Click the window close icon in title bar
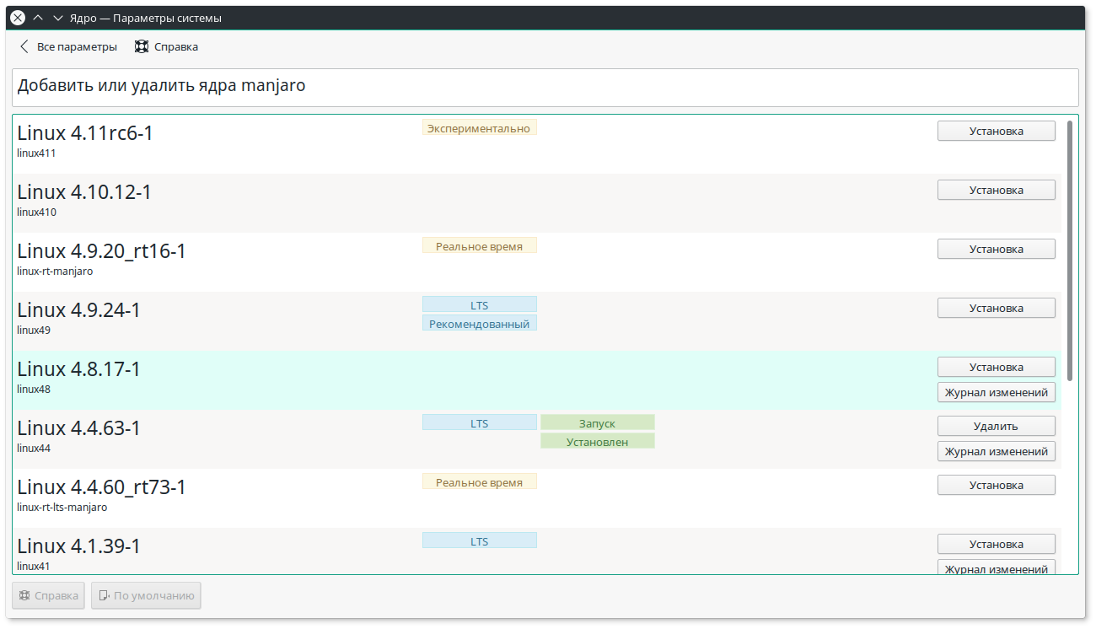1096x629 pixels. tap(17, 18)
